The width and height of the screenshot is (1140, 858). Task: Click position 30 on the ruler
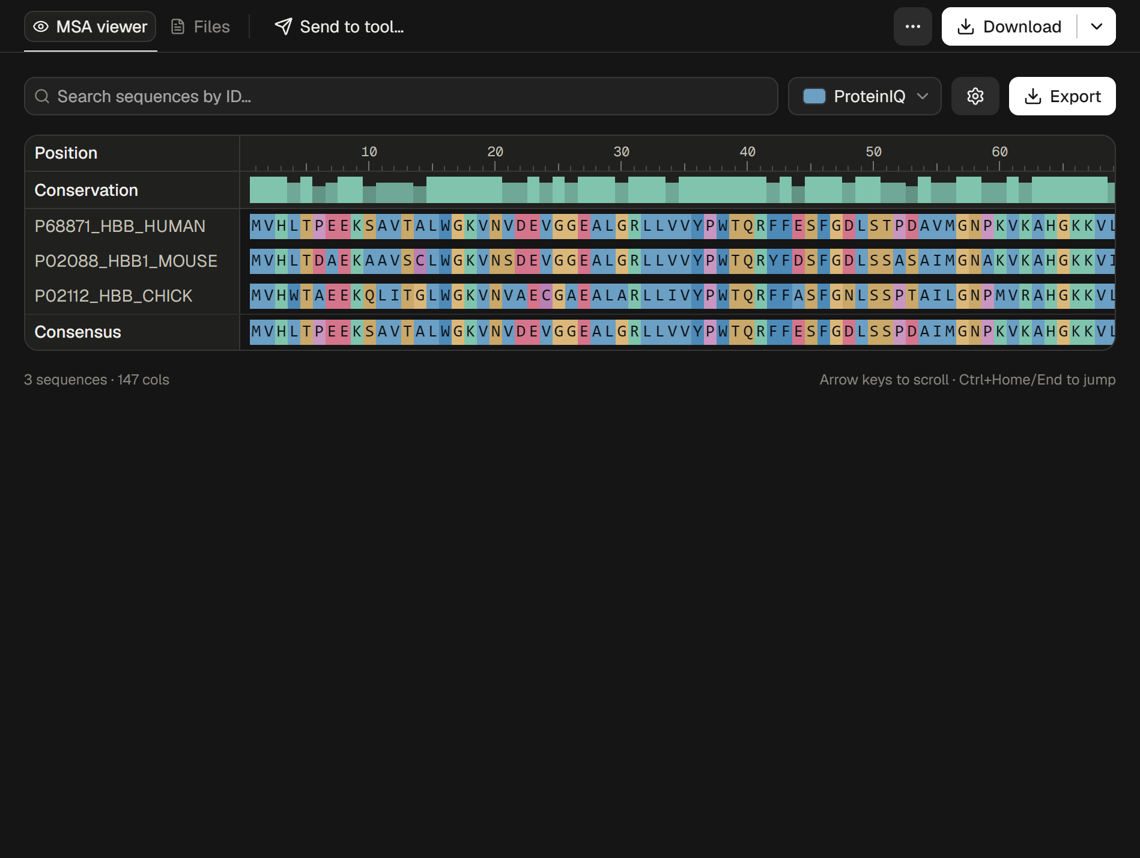[621, 152]
